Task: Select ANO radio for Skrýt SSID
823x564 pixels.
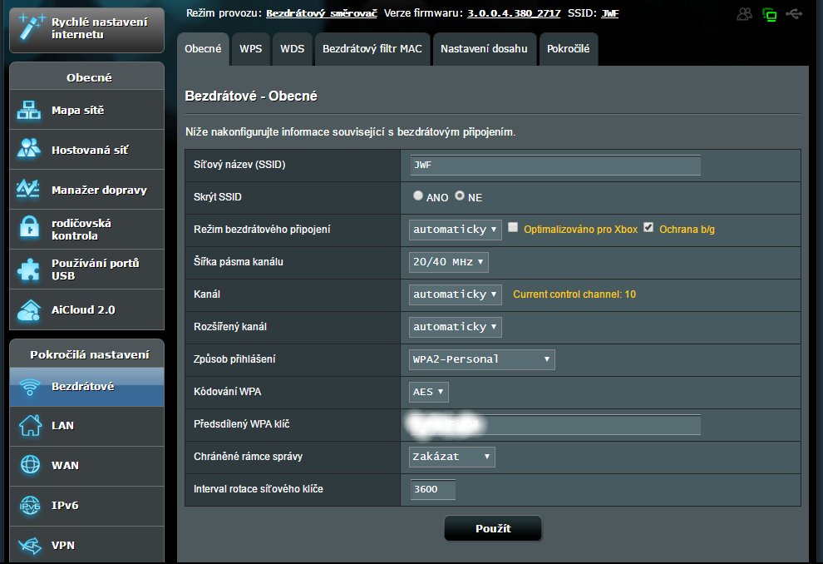Action: 418,197
